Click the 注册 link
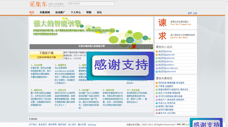The width and height of the screenshot is (228, 127). pyautogui.click(x=195, y=13)
